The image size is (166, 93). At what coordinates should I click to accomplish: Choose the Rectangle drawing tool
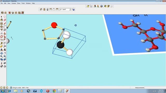2,24
